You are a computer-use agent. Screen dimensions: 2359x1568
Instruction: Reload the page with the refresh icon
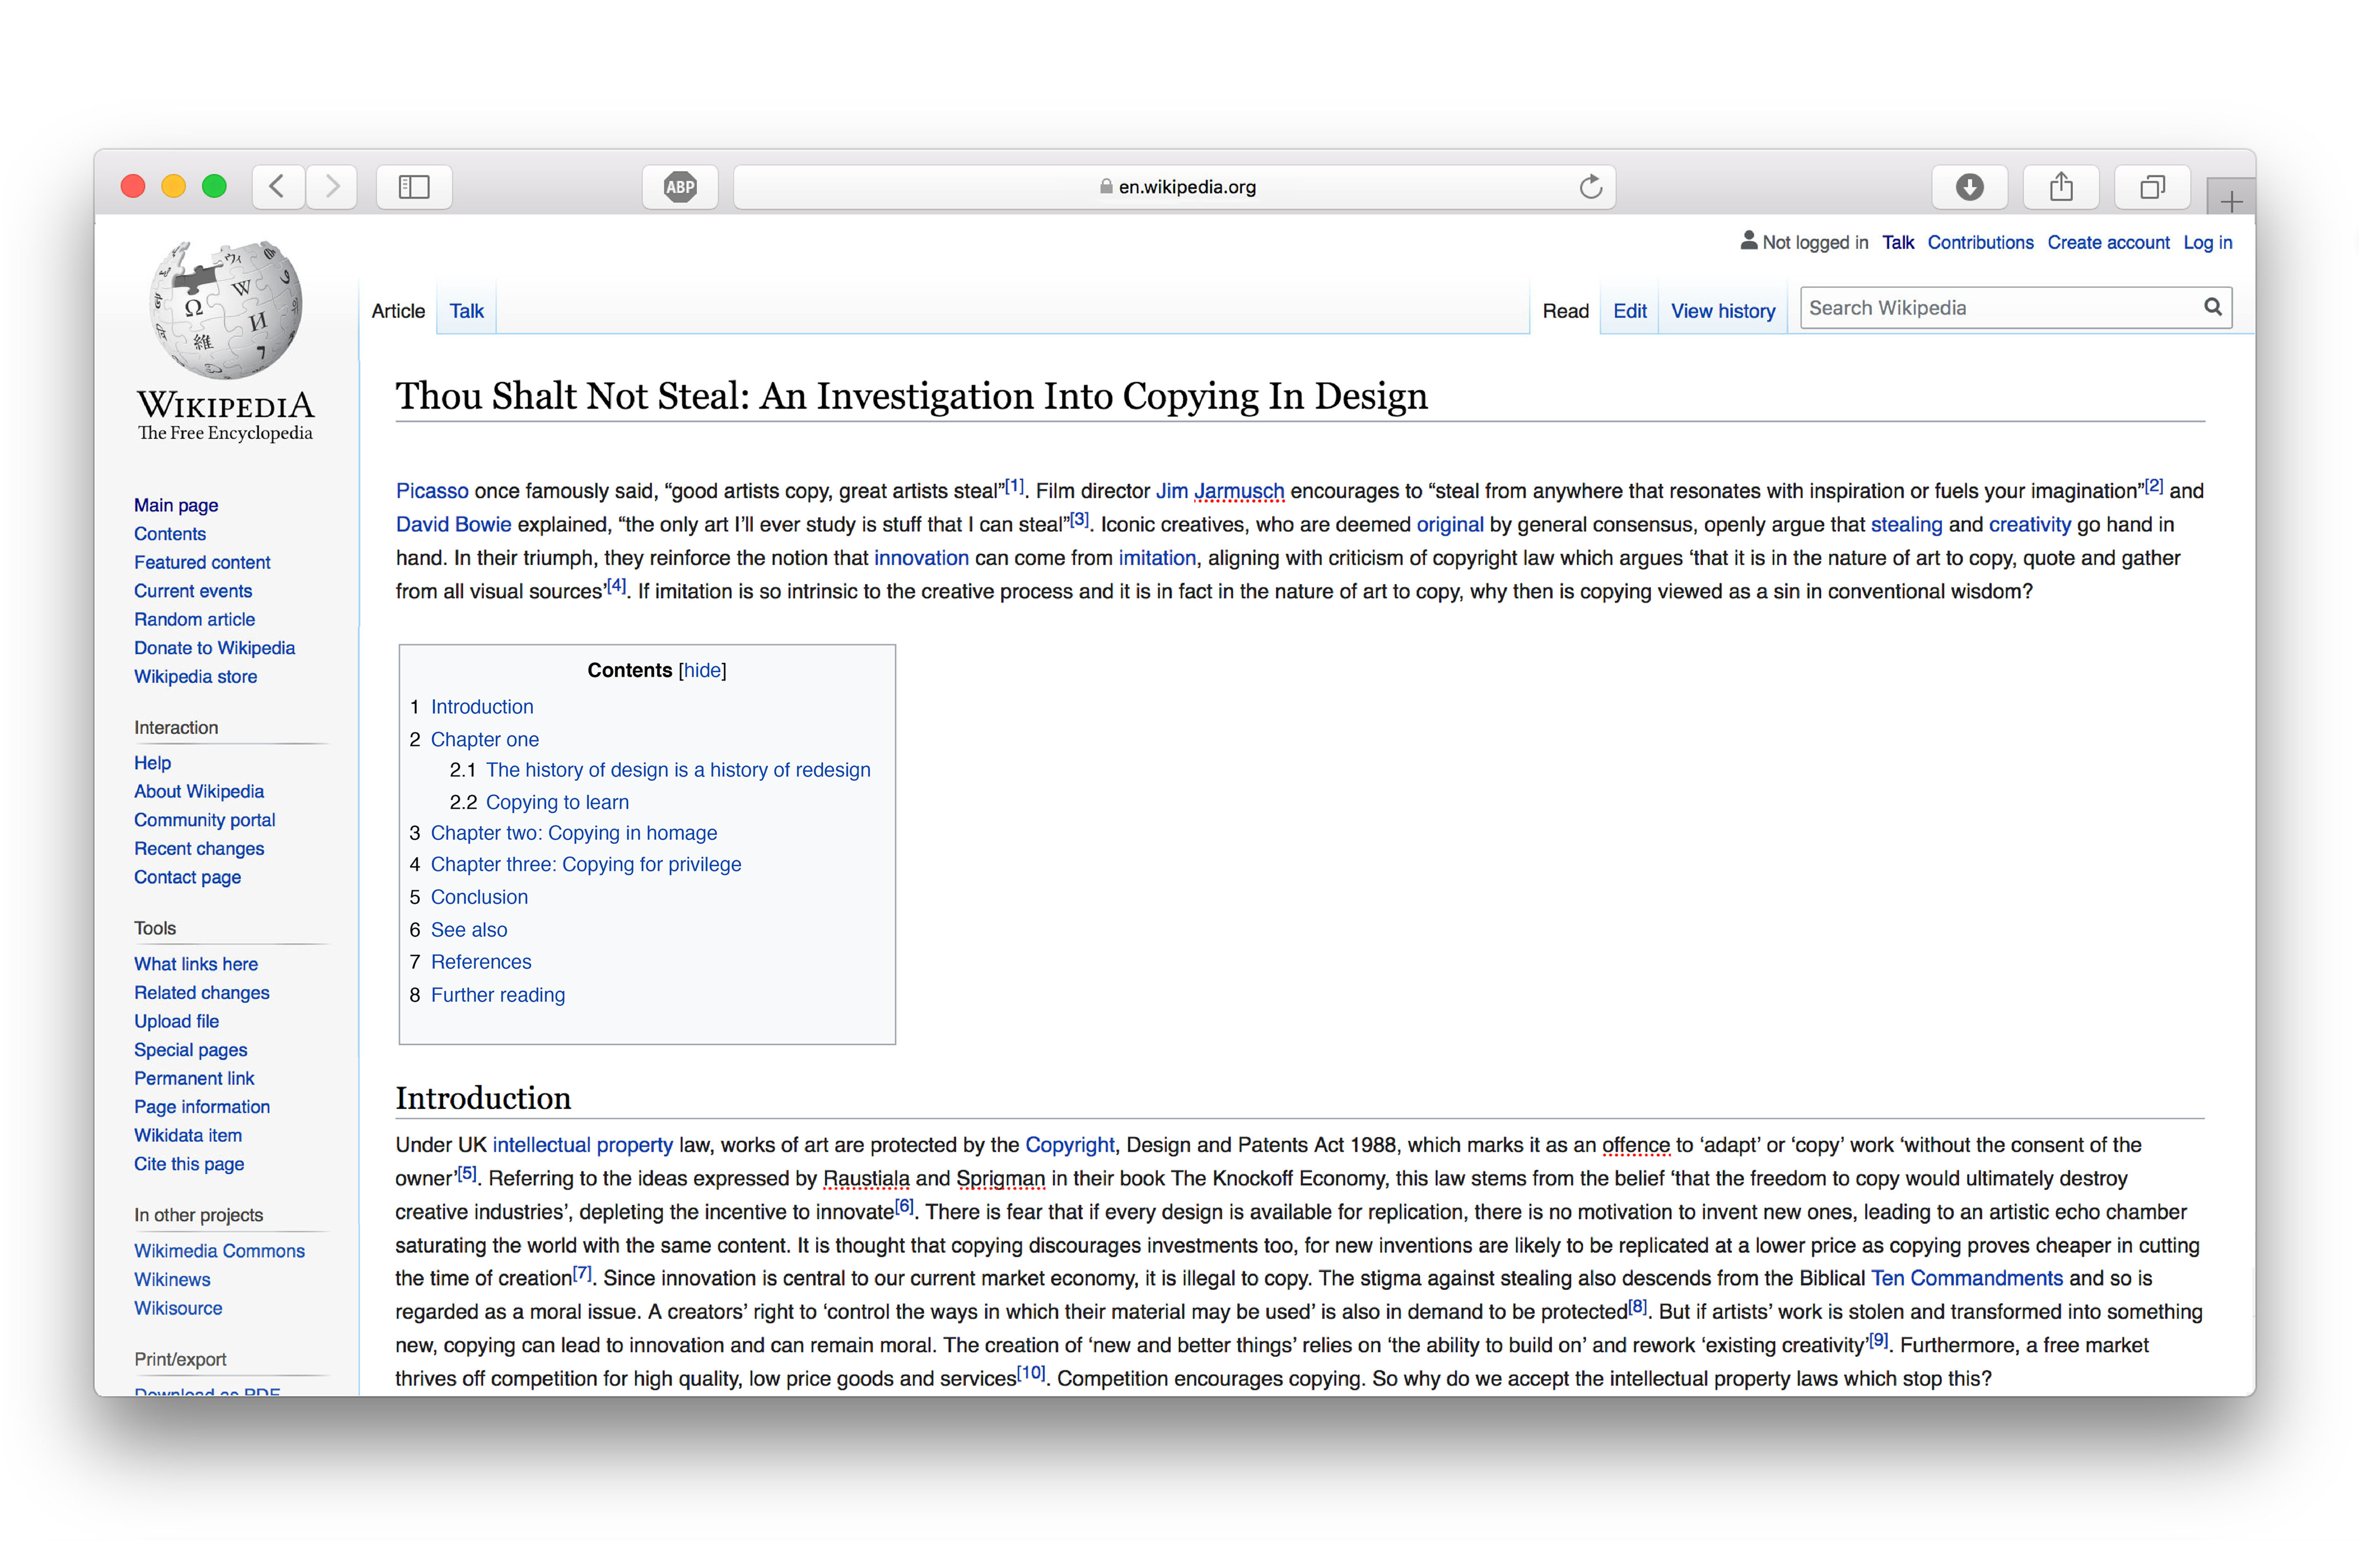pyautogui.click(x=1590, y=187)
